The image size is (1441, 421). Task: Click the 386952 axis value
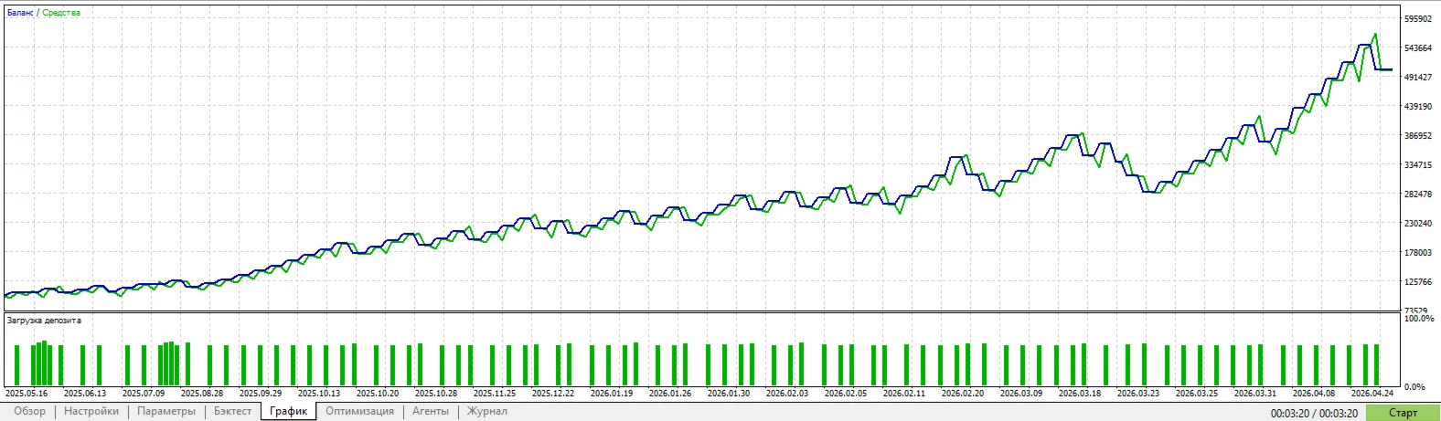click(1418, 136)
